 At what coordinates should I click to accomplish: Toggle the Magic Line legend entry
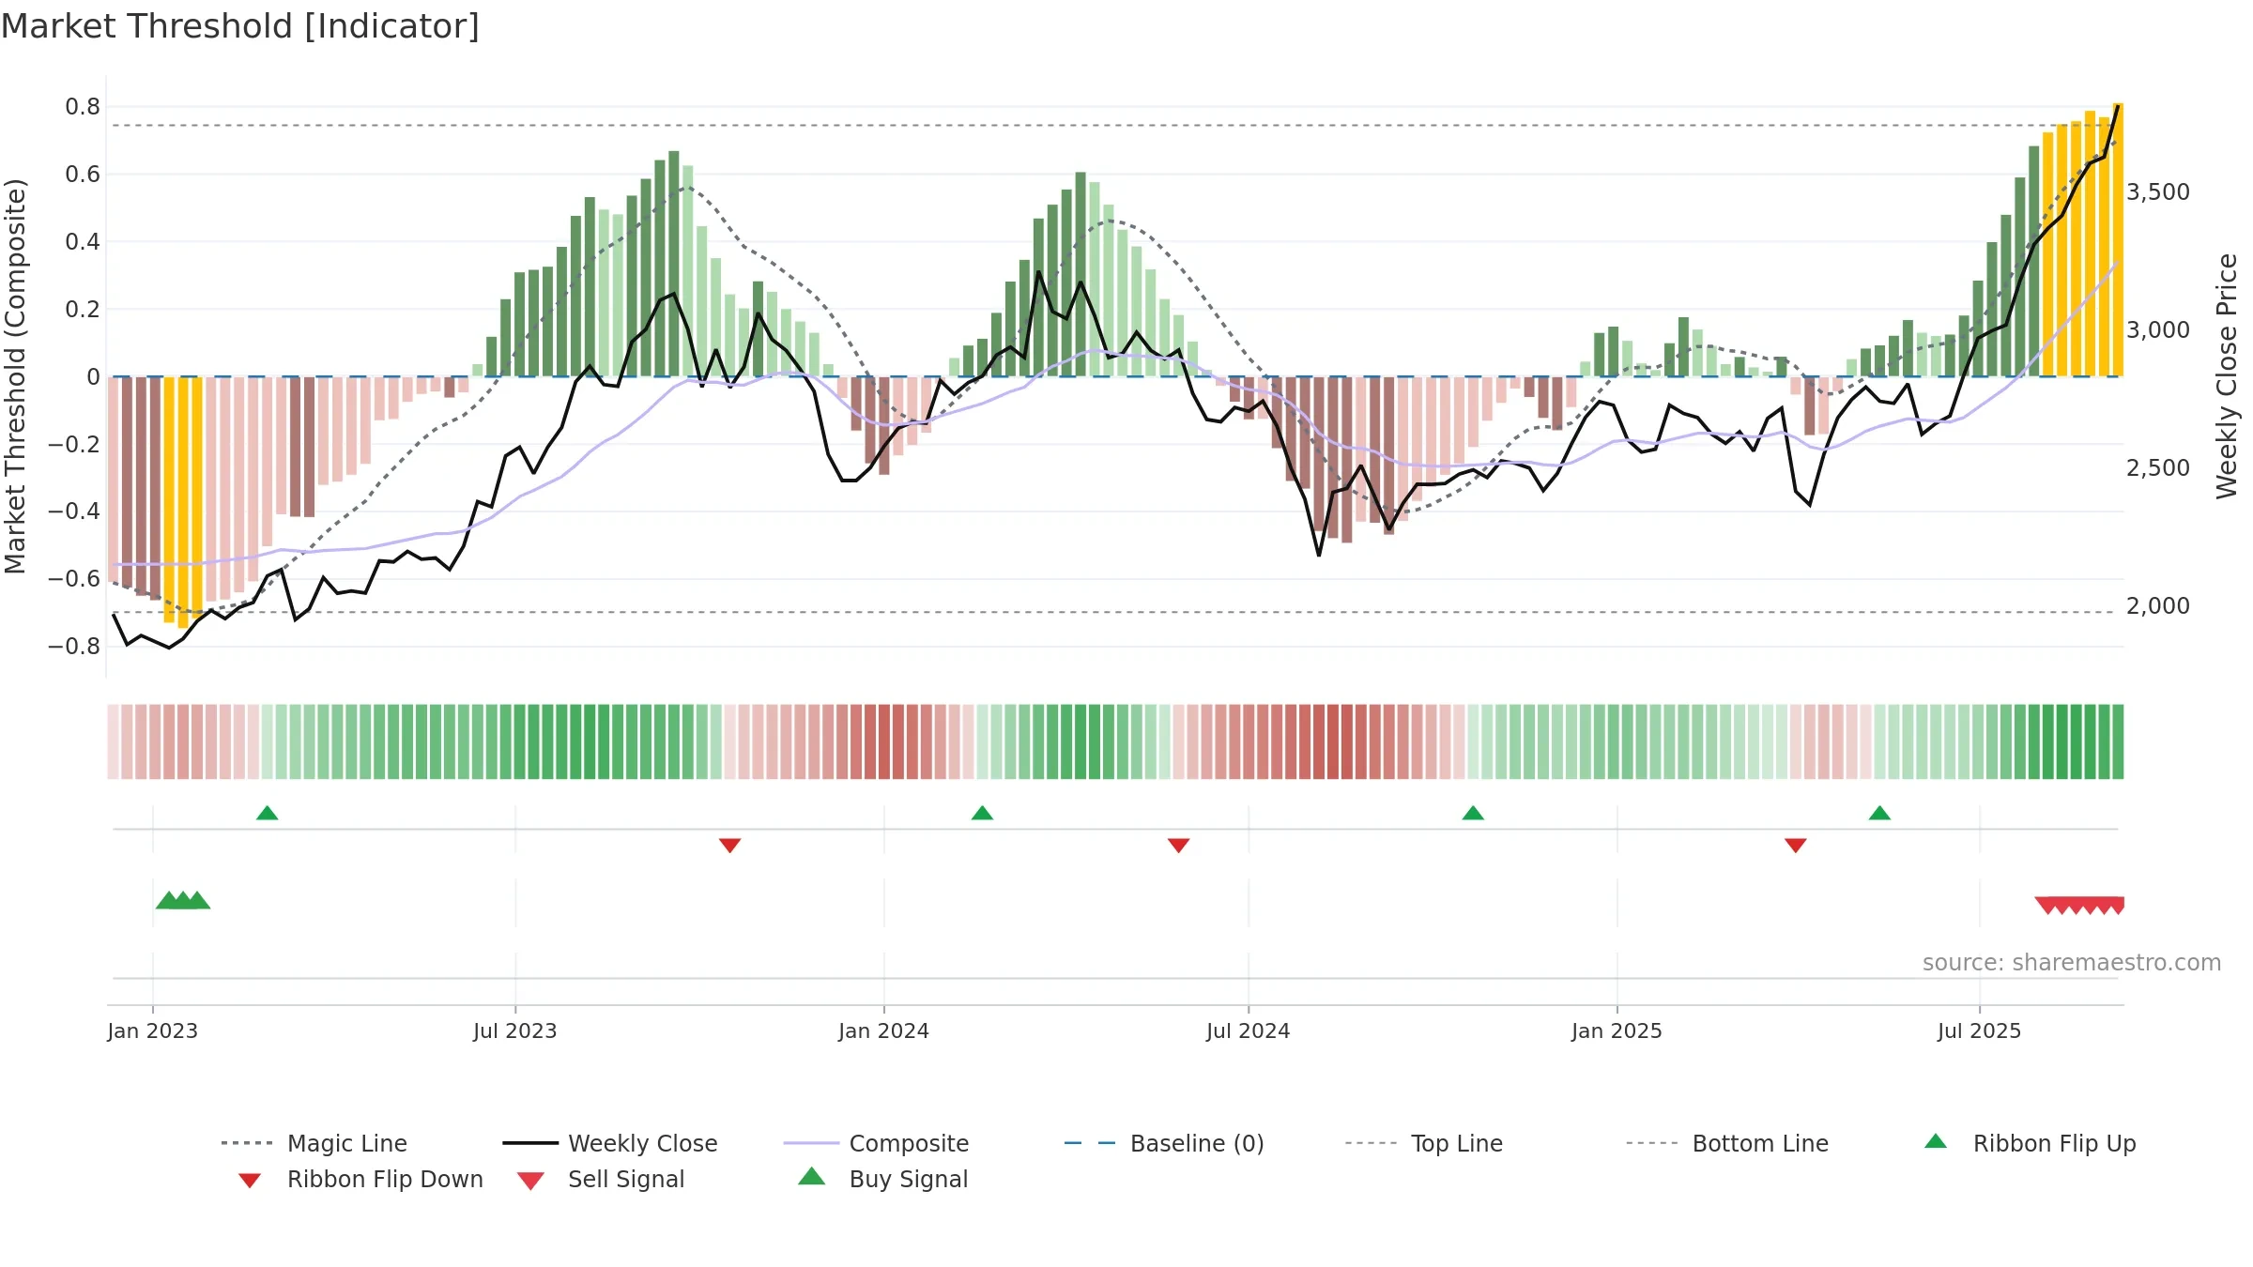314,1143
